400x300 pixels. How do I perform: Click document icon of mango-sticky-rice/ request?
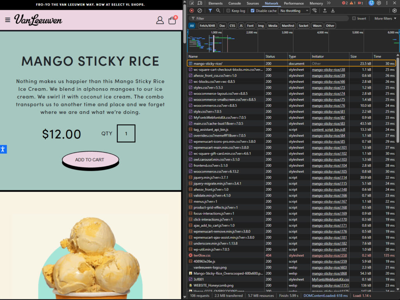point(190,64)
